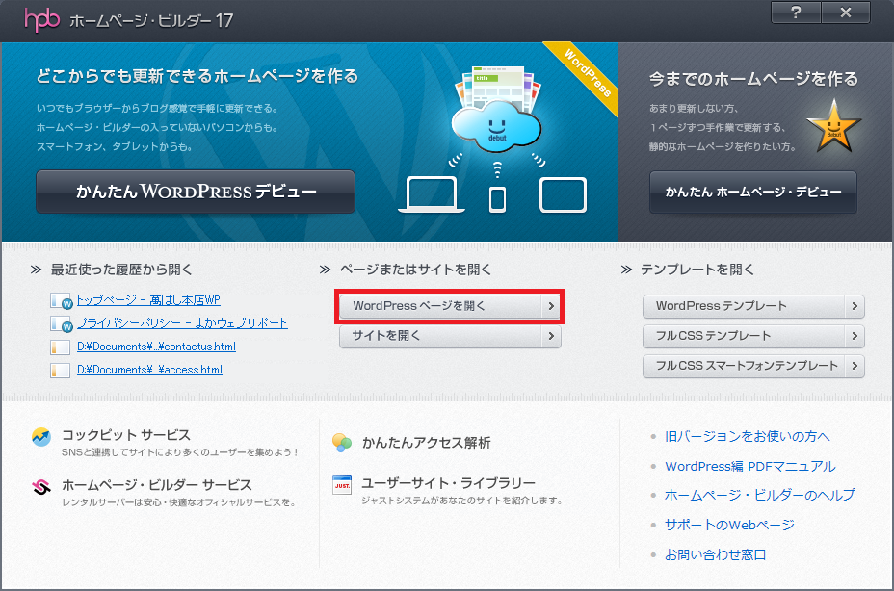Open recent file contactus.html
Viewport: 894px width, 591px height.
[156, 347]
